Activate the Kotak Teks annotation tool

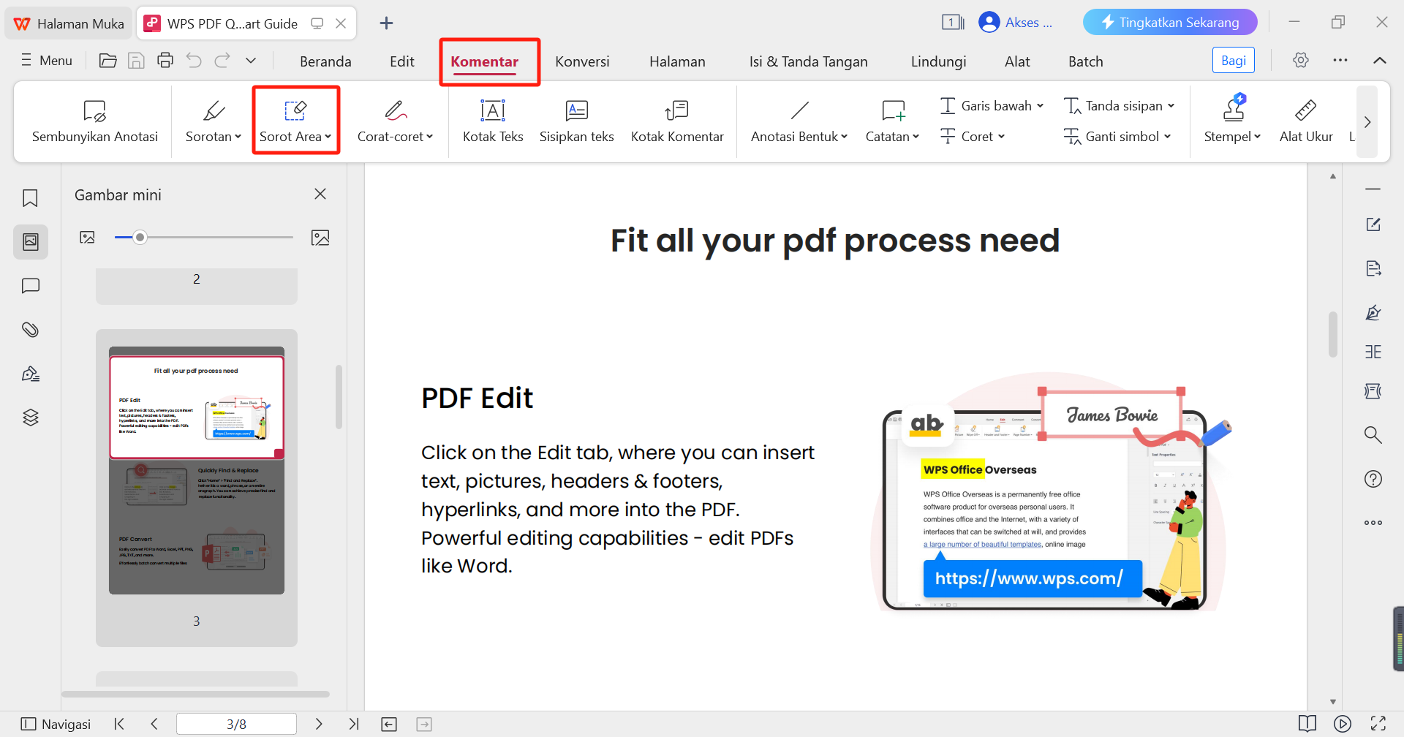[x=492, y=121]
